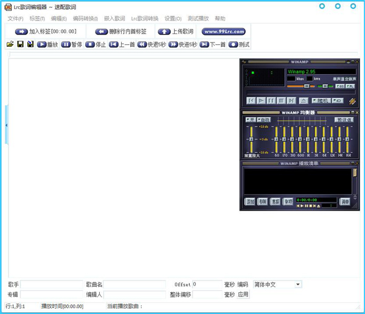This screenshot has height=314, width=365.
Task: Open the 编码转换 menu
Action: pos(85,18)
